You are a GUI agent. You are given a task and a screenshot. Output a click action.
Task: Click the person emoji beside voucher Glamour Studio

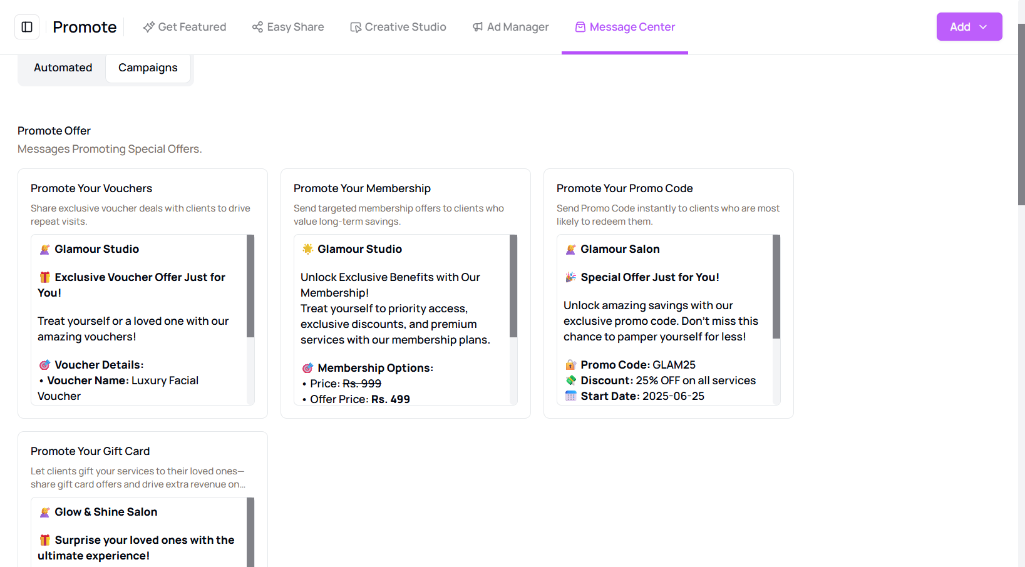point(45,249)
